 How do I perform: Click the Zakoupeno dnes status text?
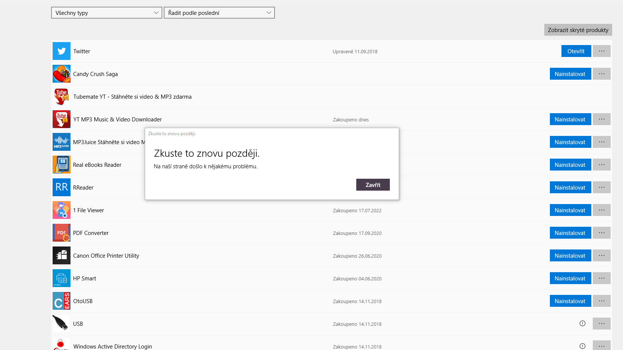pos(351,120)
